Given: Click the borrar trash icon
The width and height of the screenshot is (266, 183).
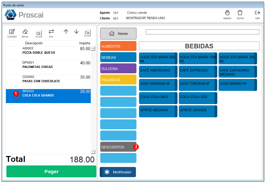Looking at the screenshot, I should click(x=240, y=13).
